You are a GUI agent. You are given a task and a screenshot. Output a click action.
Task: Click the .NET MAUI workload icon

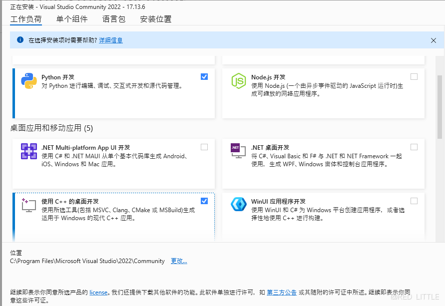click(x=29, y=151)
